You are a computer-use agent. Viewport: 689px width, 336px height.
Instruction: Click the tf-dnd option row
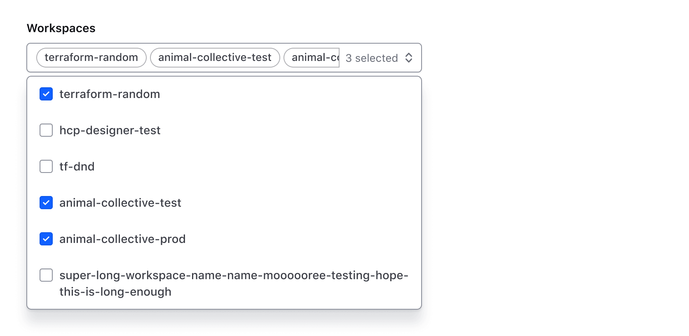point(77,166)
